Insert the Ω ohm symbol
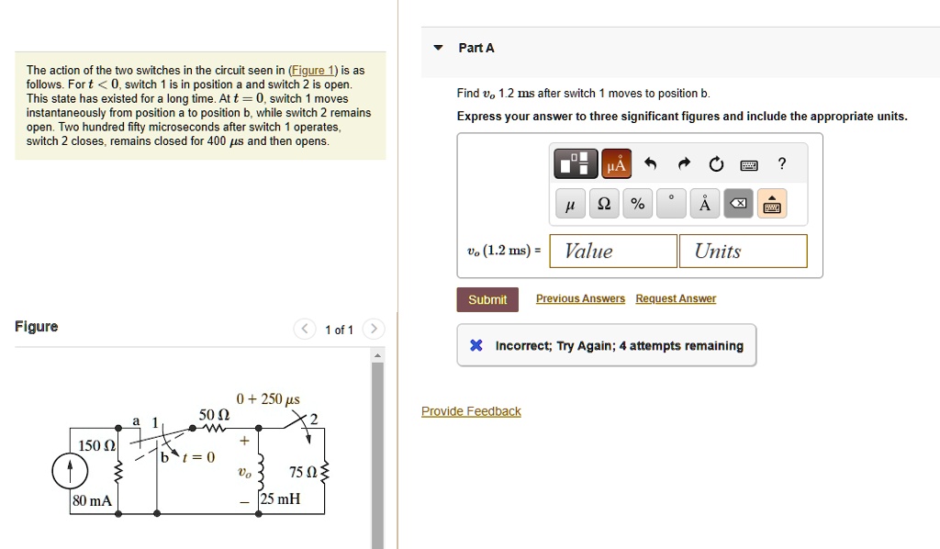940x549 pixels. (x=603, y=203)
